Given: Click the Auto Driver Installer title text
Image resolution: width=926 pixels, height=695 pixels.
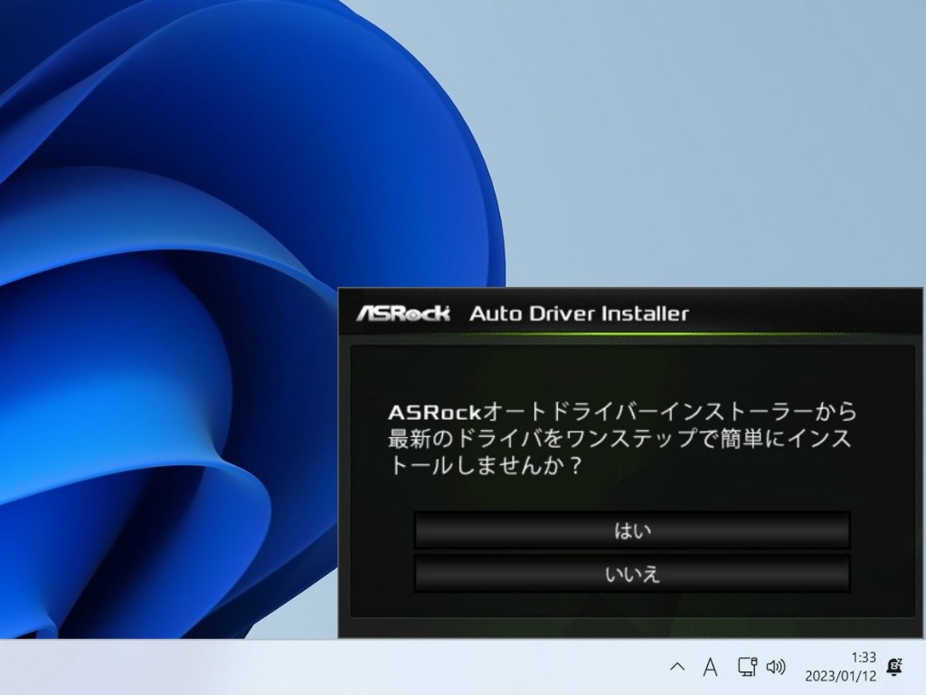Looking at the screenshot, I should (x=579, y=314).
